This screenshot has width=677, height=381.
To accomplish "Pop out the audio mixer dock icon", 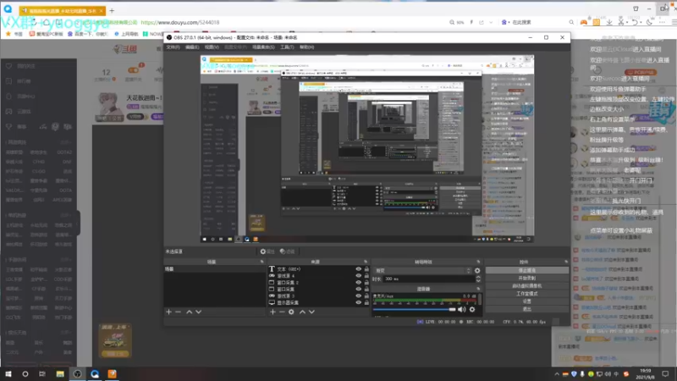I will coord(478,289).
